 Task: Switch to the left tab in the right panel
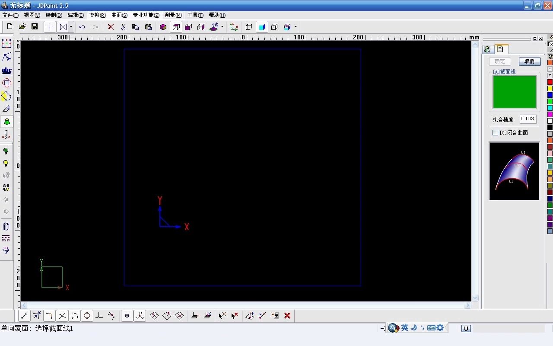(x=487, y=49)
